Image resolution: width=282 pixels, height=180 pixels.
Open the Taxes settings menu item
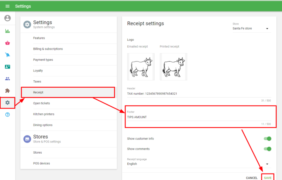tap(37, 81)
